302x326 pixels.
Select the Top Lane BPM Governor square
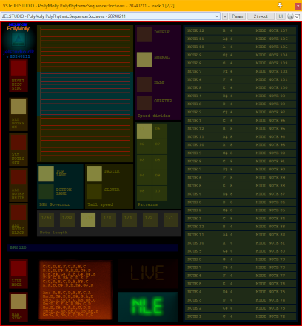point(47,173)
